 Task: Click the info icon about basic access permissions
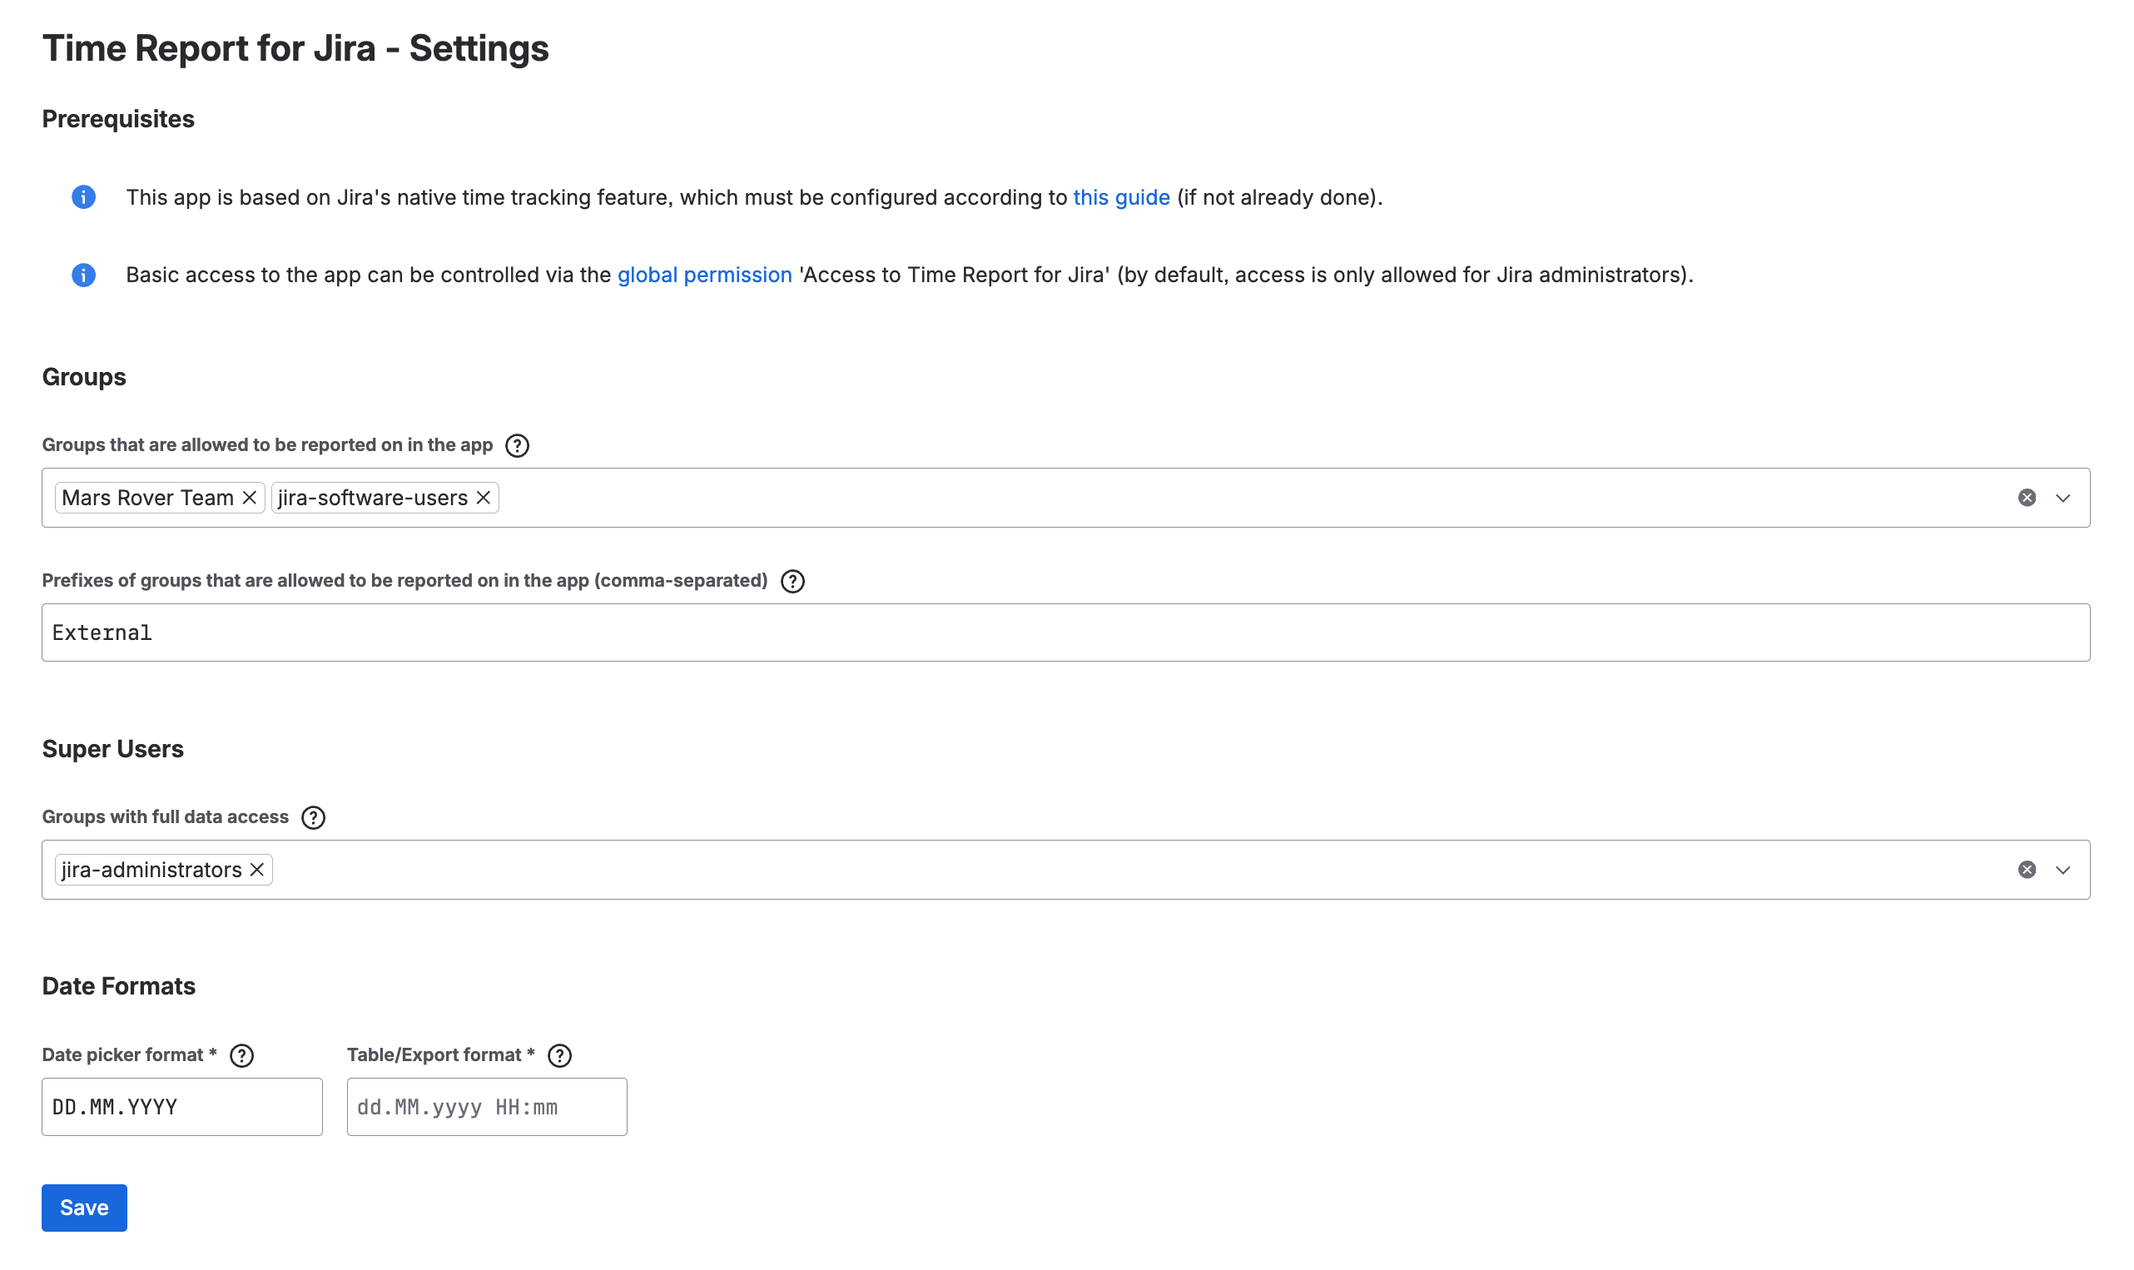83,275
